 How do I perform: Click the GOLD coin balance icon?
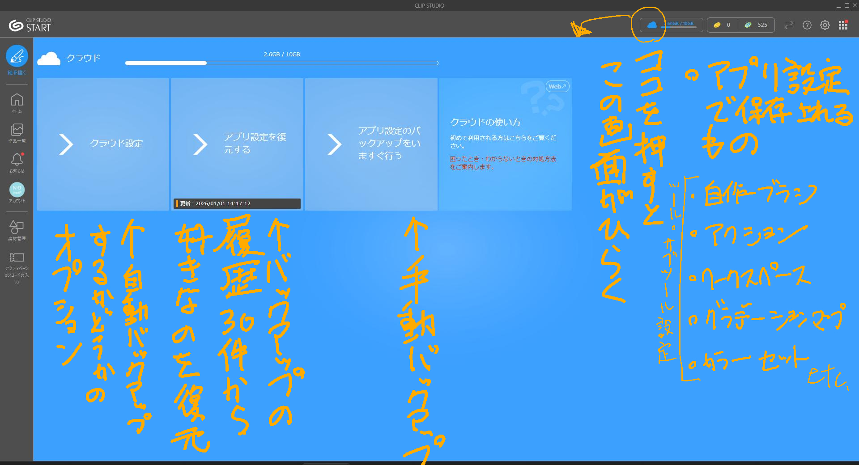click(x=717, y=25)
